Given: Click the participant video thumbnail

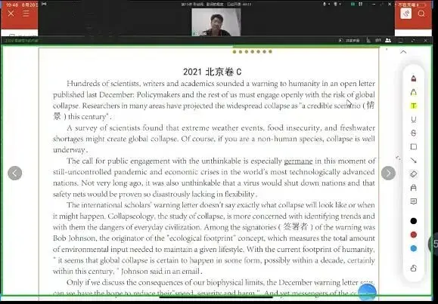Looking at the screenshot, I should point(216,23).
